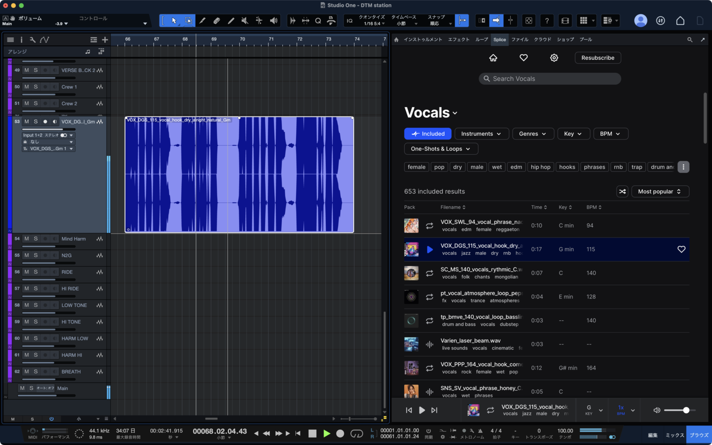
Task: Enable record arm on track 53
Action: (45, 121)
